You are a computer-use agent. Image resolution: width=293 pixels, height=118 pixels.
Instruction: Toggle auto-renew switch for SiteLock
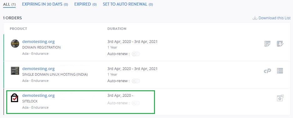click(x=136, y=103)
